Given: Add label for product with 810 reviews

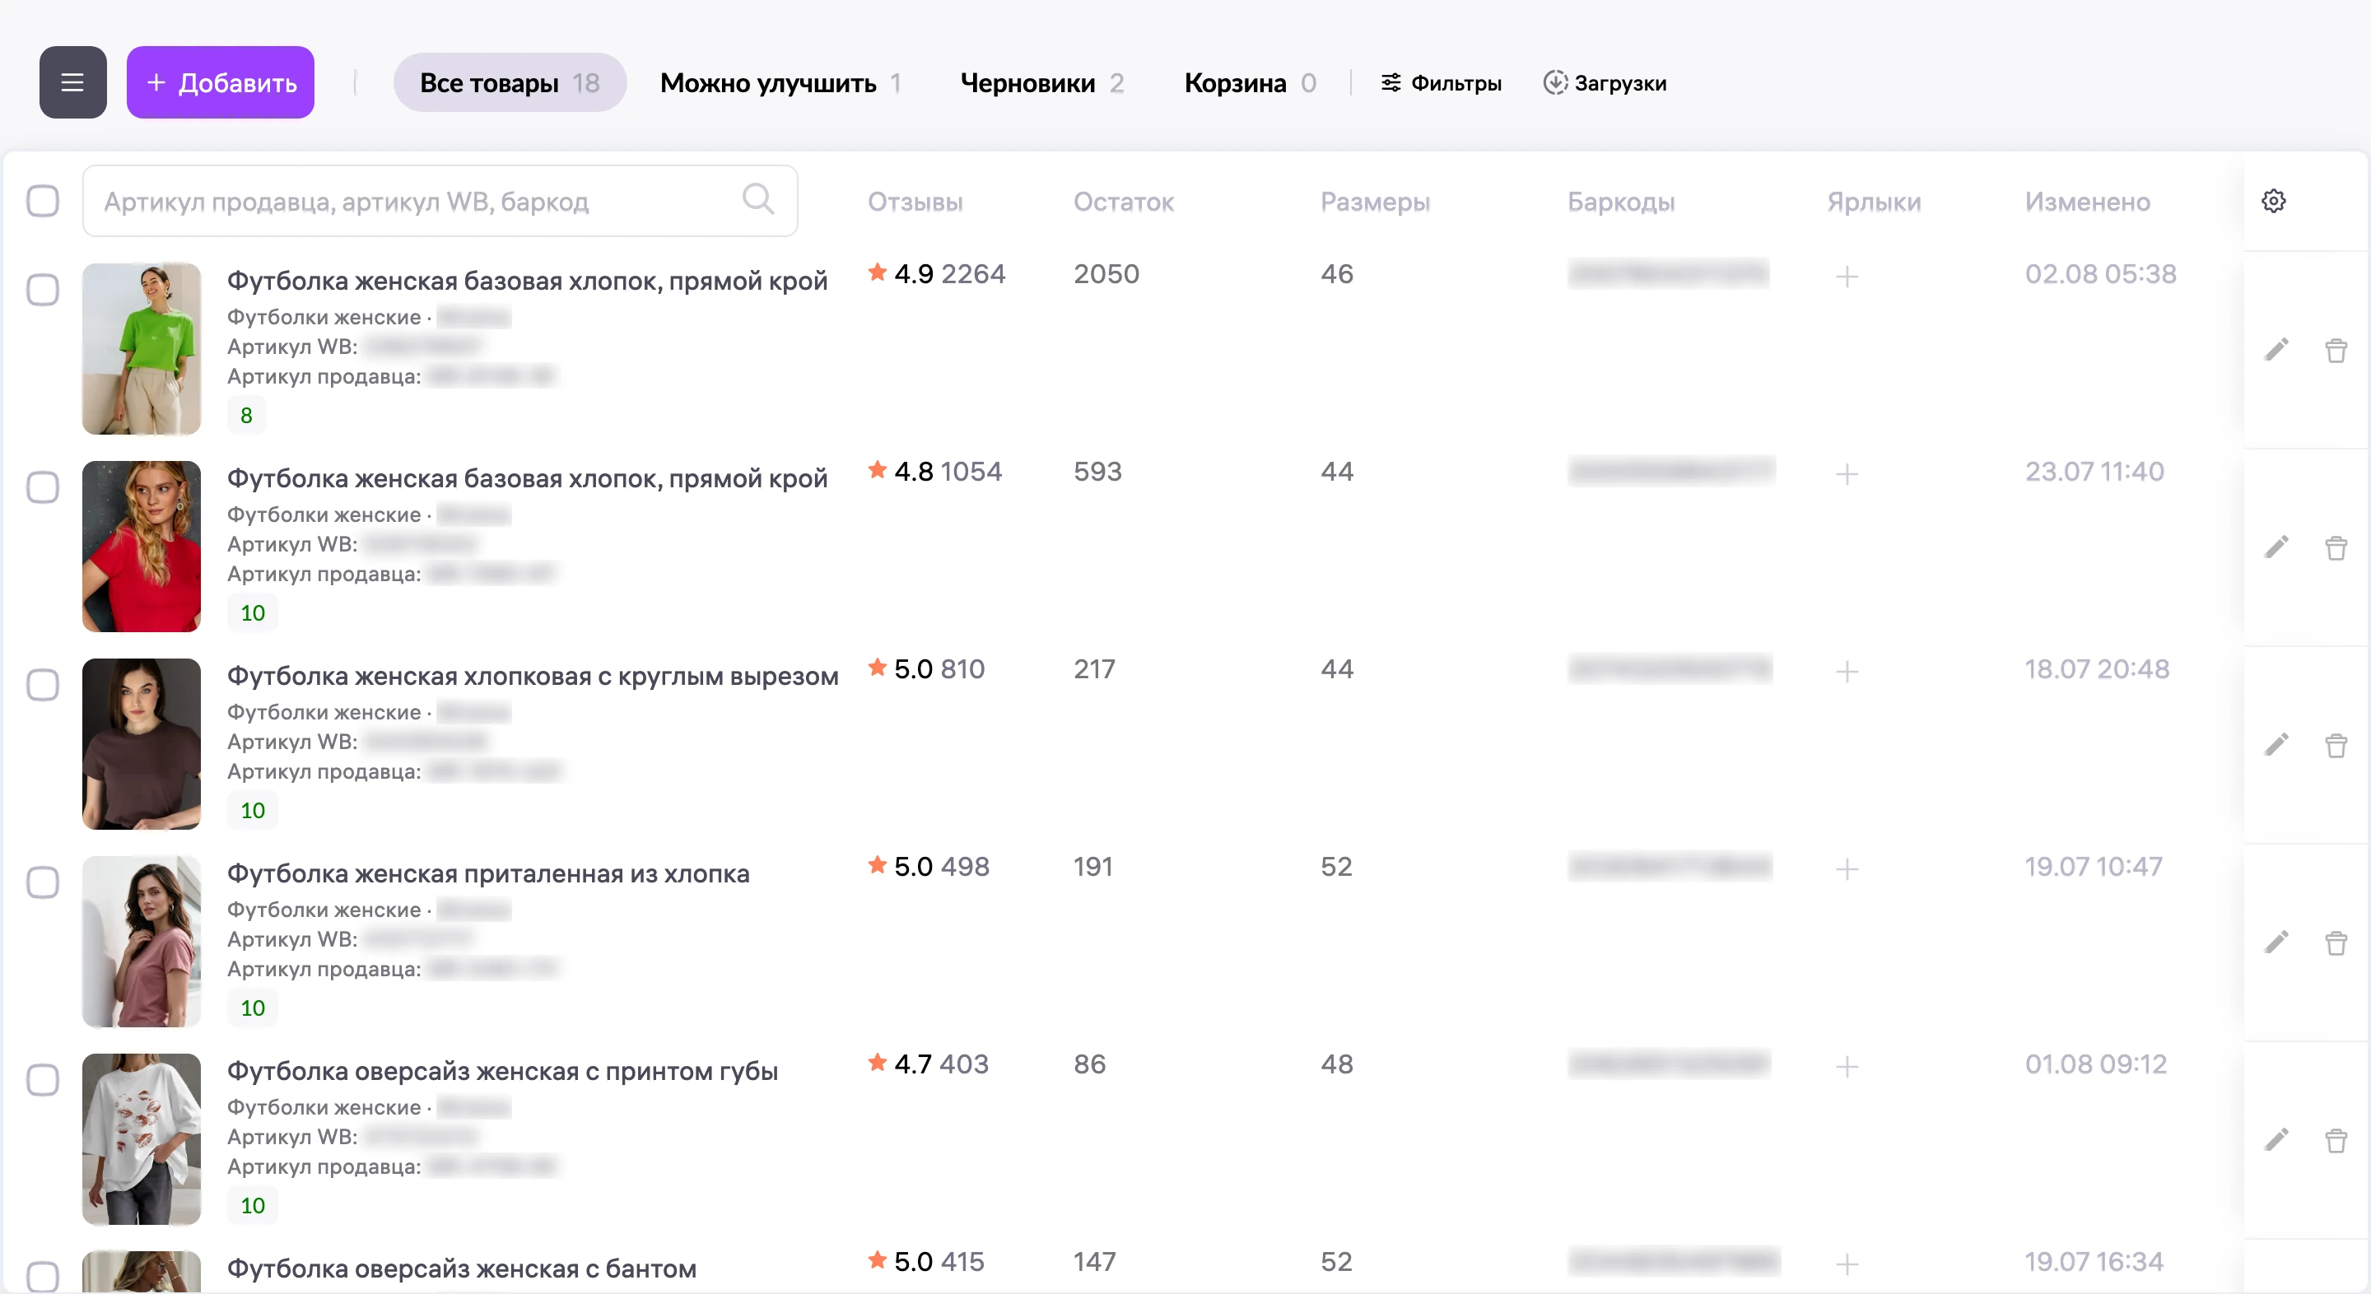Looking at the screenshot, I should [1847, 671].
